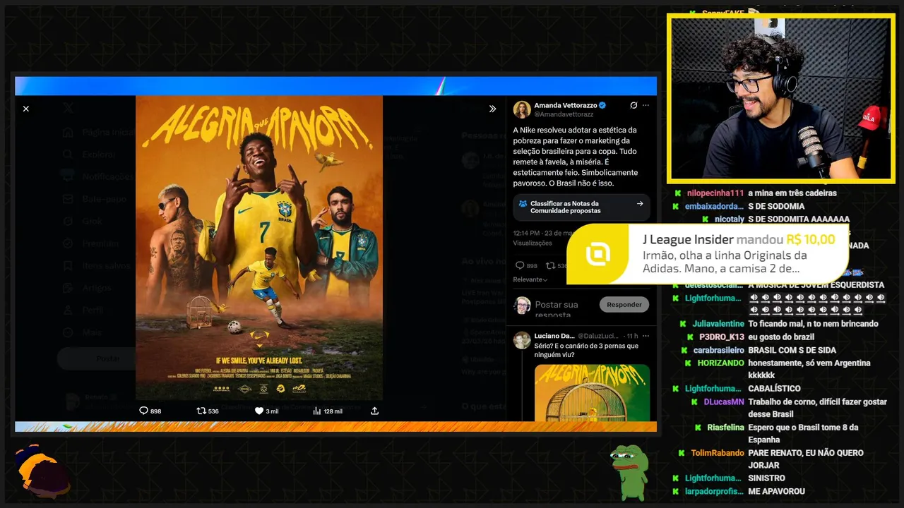
Task: Click the J League Insider donation alert
Action: pyautogui.click(x=708, y=254)
